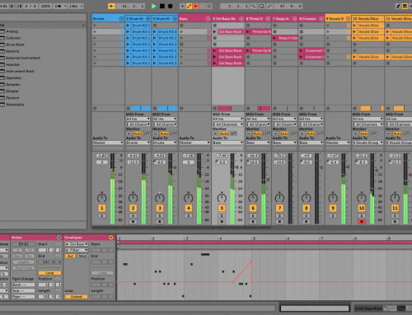The height and width of the screenshot is (315, 412).
Task: Open the quantization menu showing 1 Bar
Action: 76,6
